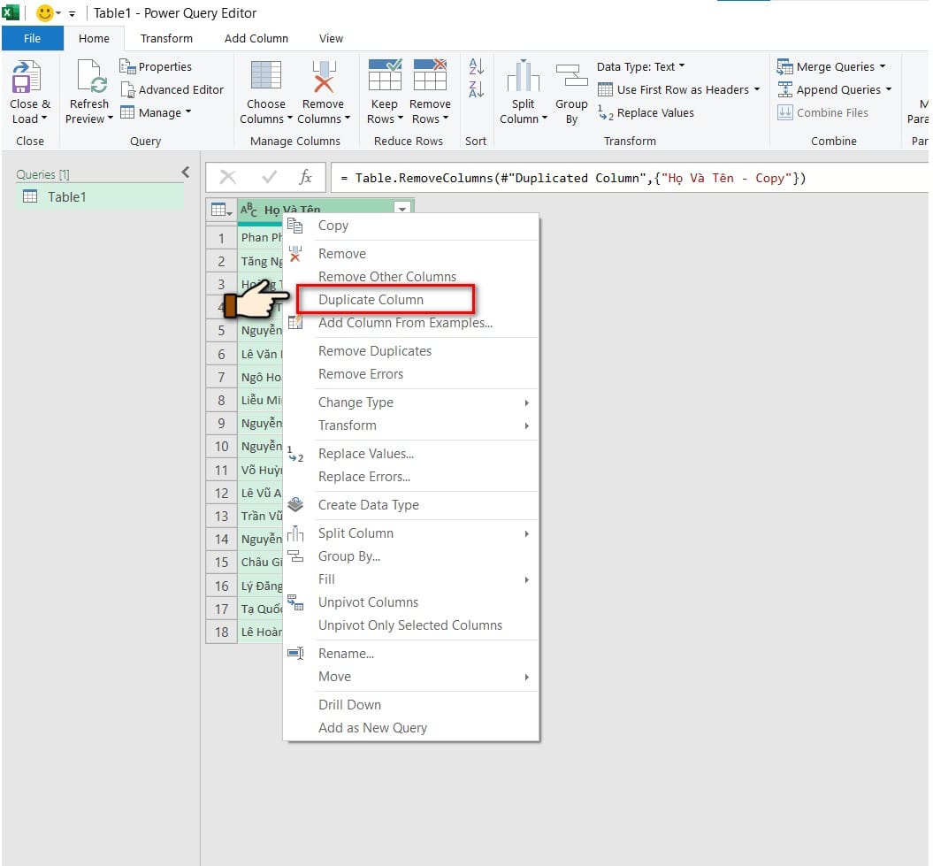Expand the Merge Queries dropdown
This screenshot has width=933, height=866.
pyautogui.click(x=882, y=66)
